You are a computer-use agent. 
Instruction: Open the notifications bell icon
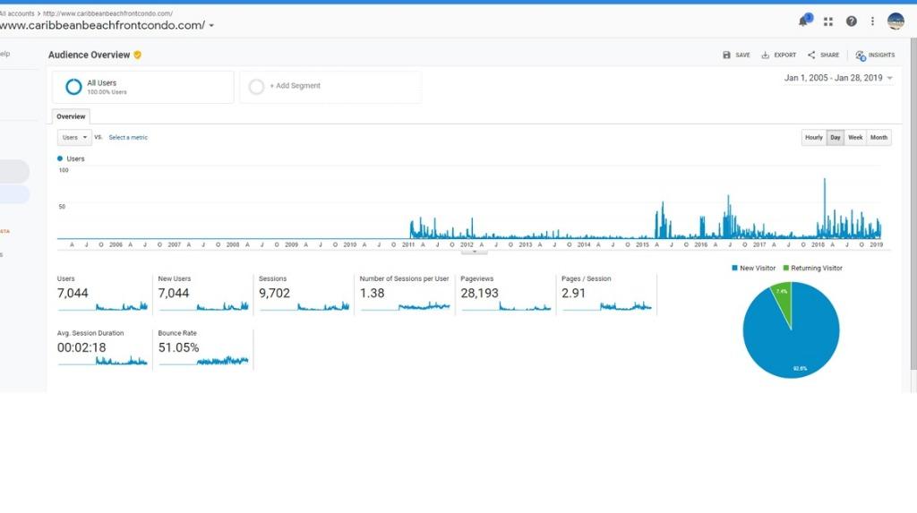[x=803, y=21]
